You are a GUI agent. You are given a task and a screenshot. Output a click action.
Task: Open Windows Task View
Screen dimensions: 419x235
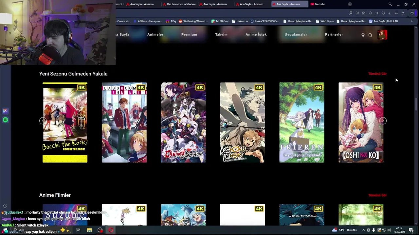pyautogui.click(x=78, y=230)
